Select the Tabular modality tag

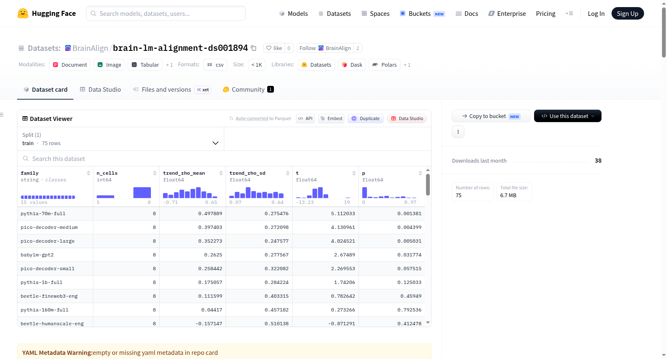pos(145,65)
